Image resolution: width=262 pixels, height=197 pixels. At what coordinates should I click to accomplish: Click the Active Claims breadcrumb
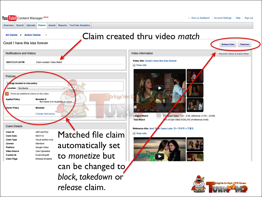tap(32, 35)
